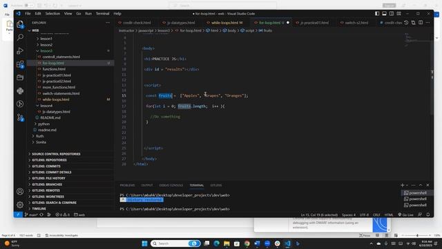The height and width of the screenshot is (249, 442).
Task: Open the Python icon view in activity bar
Action: [x=20, y=91]
